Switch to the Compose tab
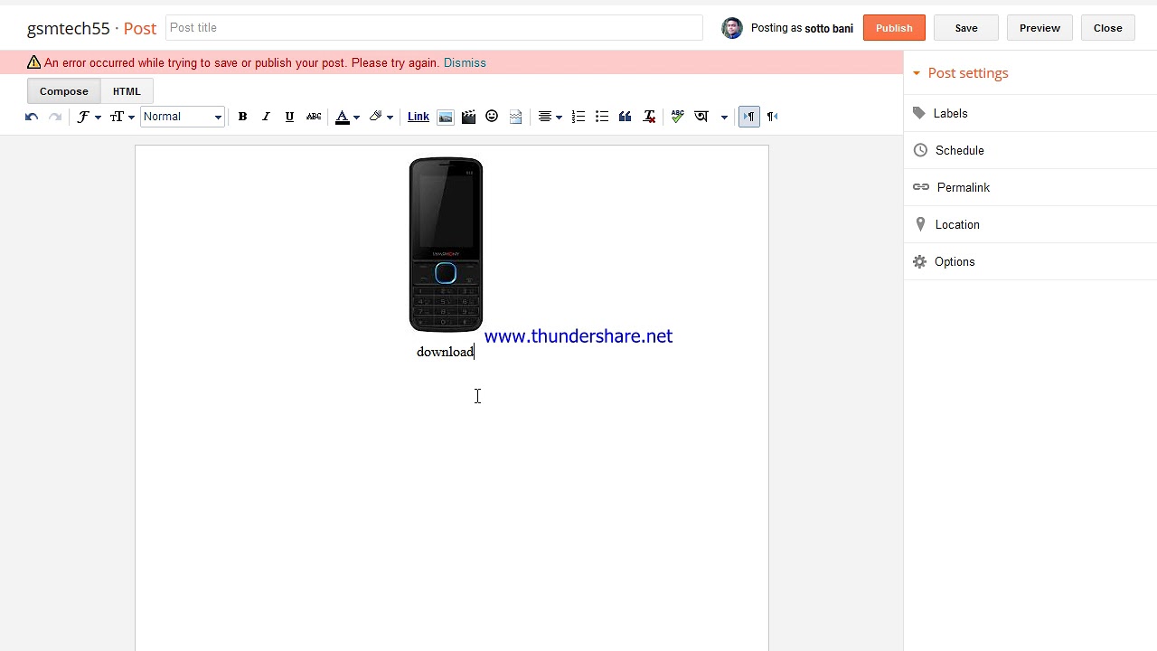The image size is (1157, 651). 64,91
